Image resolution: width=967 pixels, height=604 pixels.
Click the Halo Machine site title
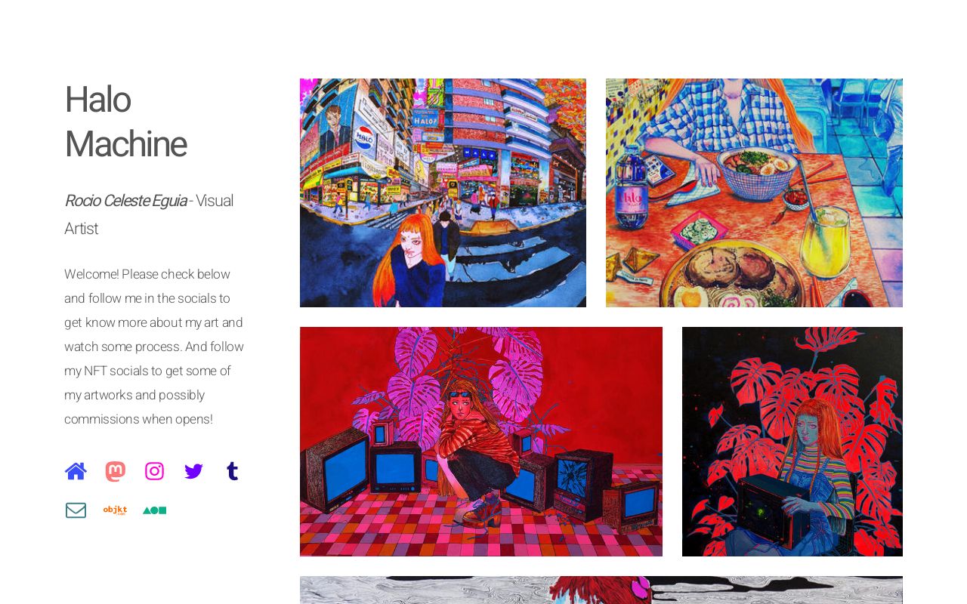pyautogui.click(x=125, y=122)
